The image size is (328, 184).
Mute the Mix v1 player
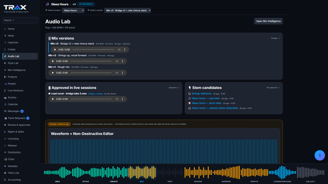(117, 73)
